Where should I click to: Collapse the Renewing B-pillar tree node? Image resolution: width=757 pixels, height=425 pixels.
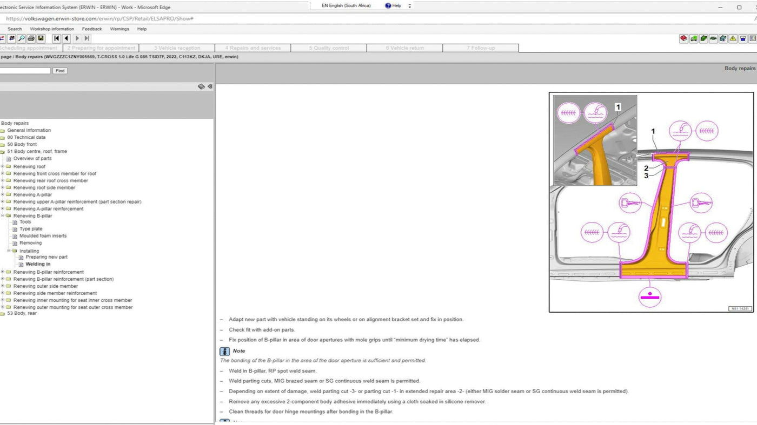[2, 215]
